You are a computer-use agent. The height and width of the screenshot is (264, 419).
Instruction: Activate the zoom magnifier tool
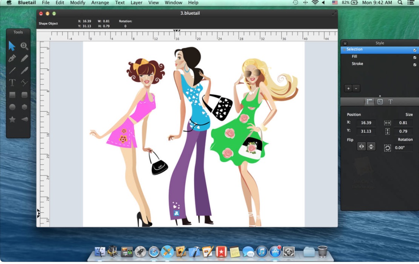coord(24,46)
